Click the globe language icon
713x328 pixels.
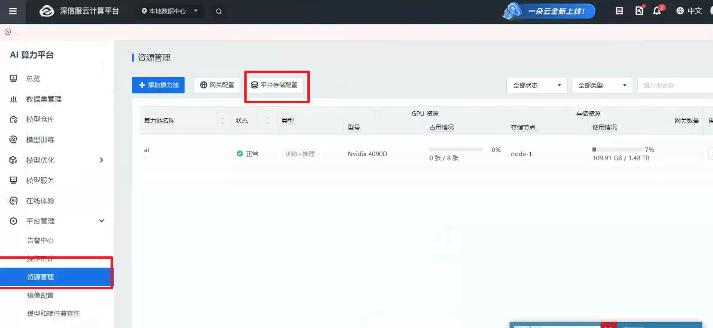pyautogui.click(x=680, y=11)
